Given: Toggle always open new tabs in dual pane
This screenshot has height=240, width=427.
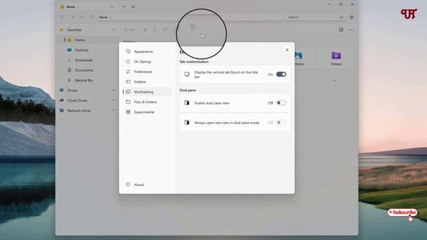Looking at the screenshot, I should [x=281, y=123].
